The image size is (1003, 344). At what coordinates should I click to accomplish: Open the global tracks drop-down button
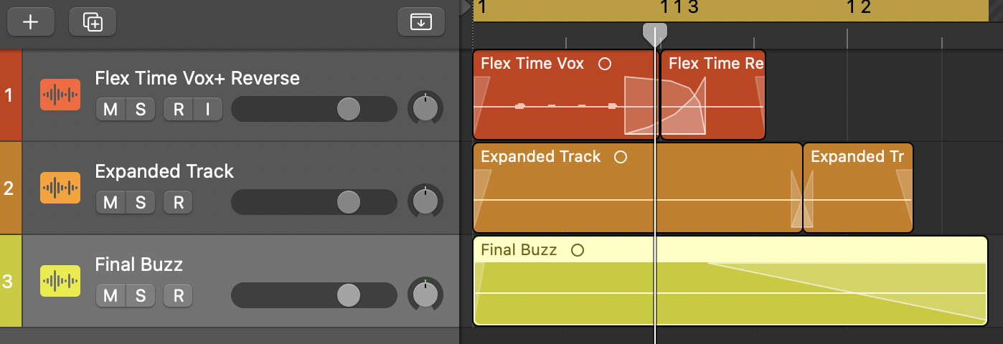tap(421, 21)
